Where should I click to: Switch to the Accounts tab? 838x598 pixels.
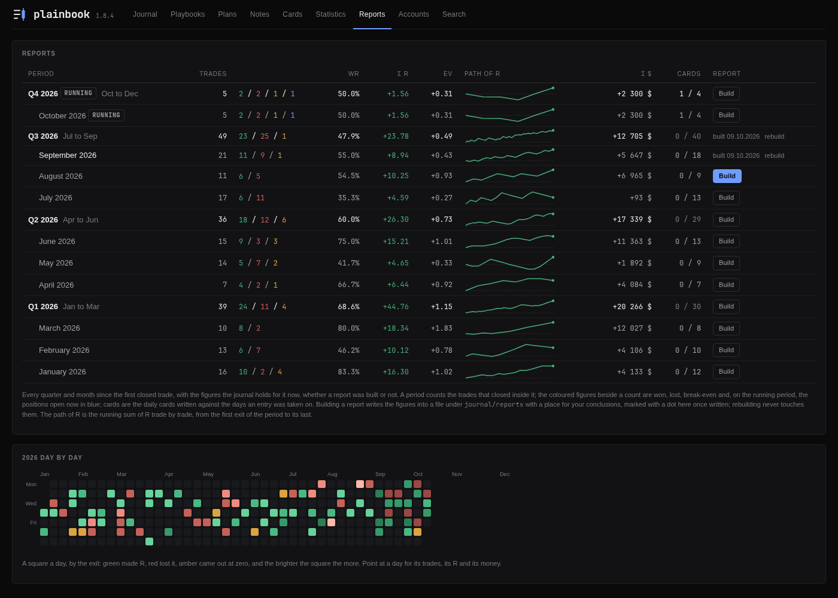click(414, 14)
